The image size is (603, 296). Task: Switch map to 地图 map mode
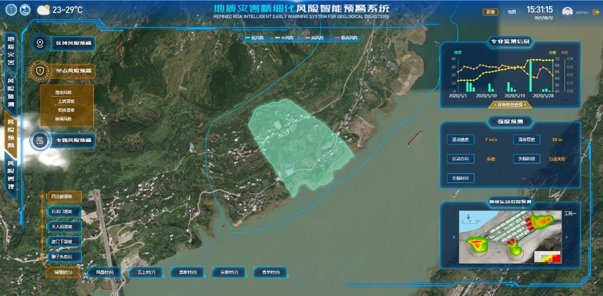[511, 12]
